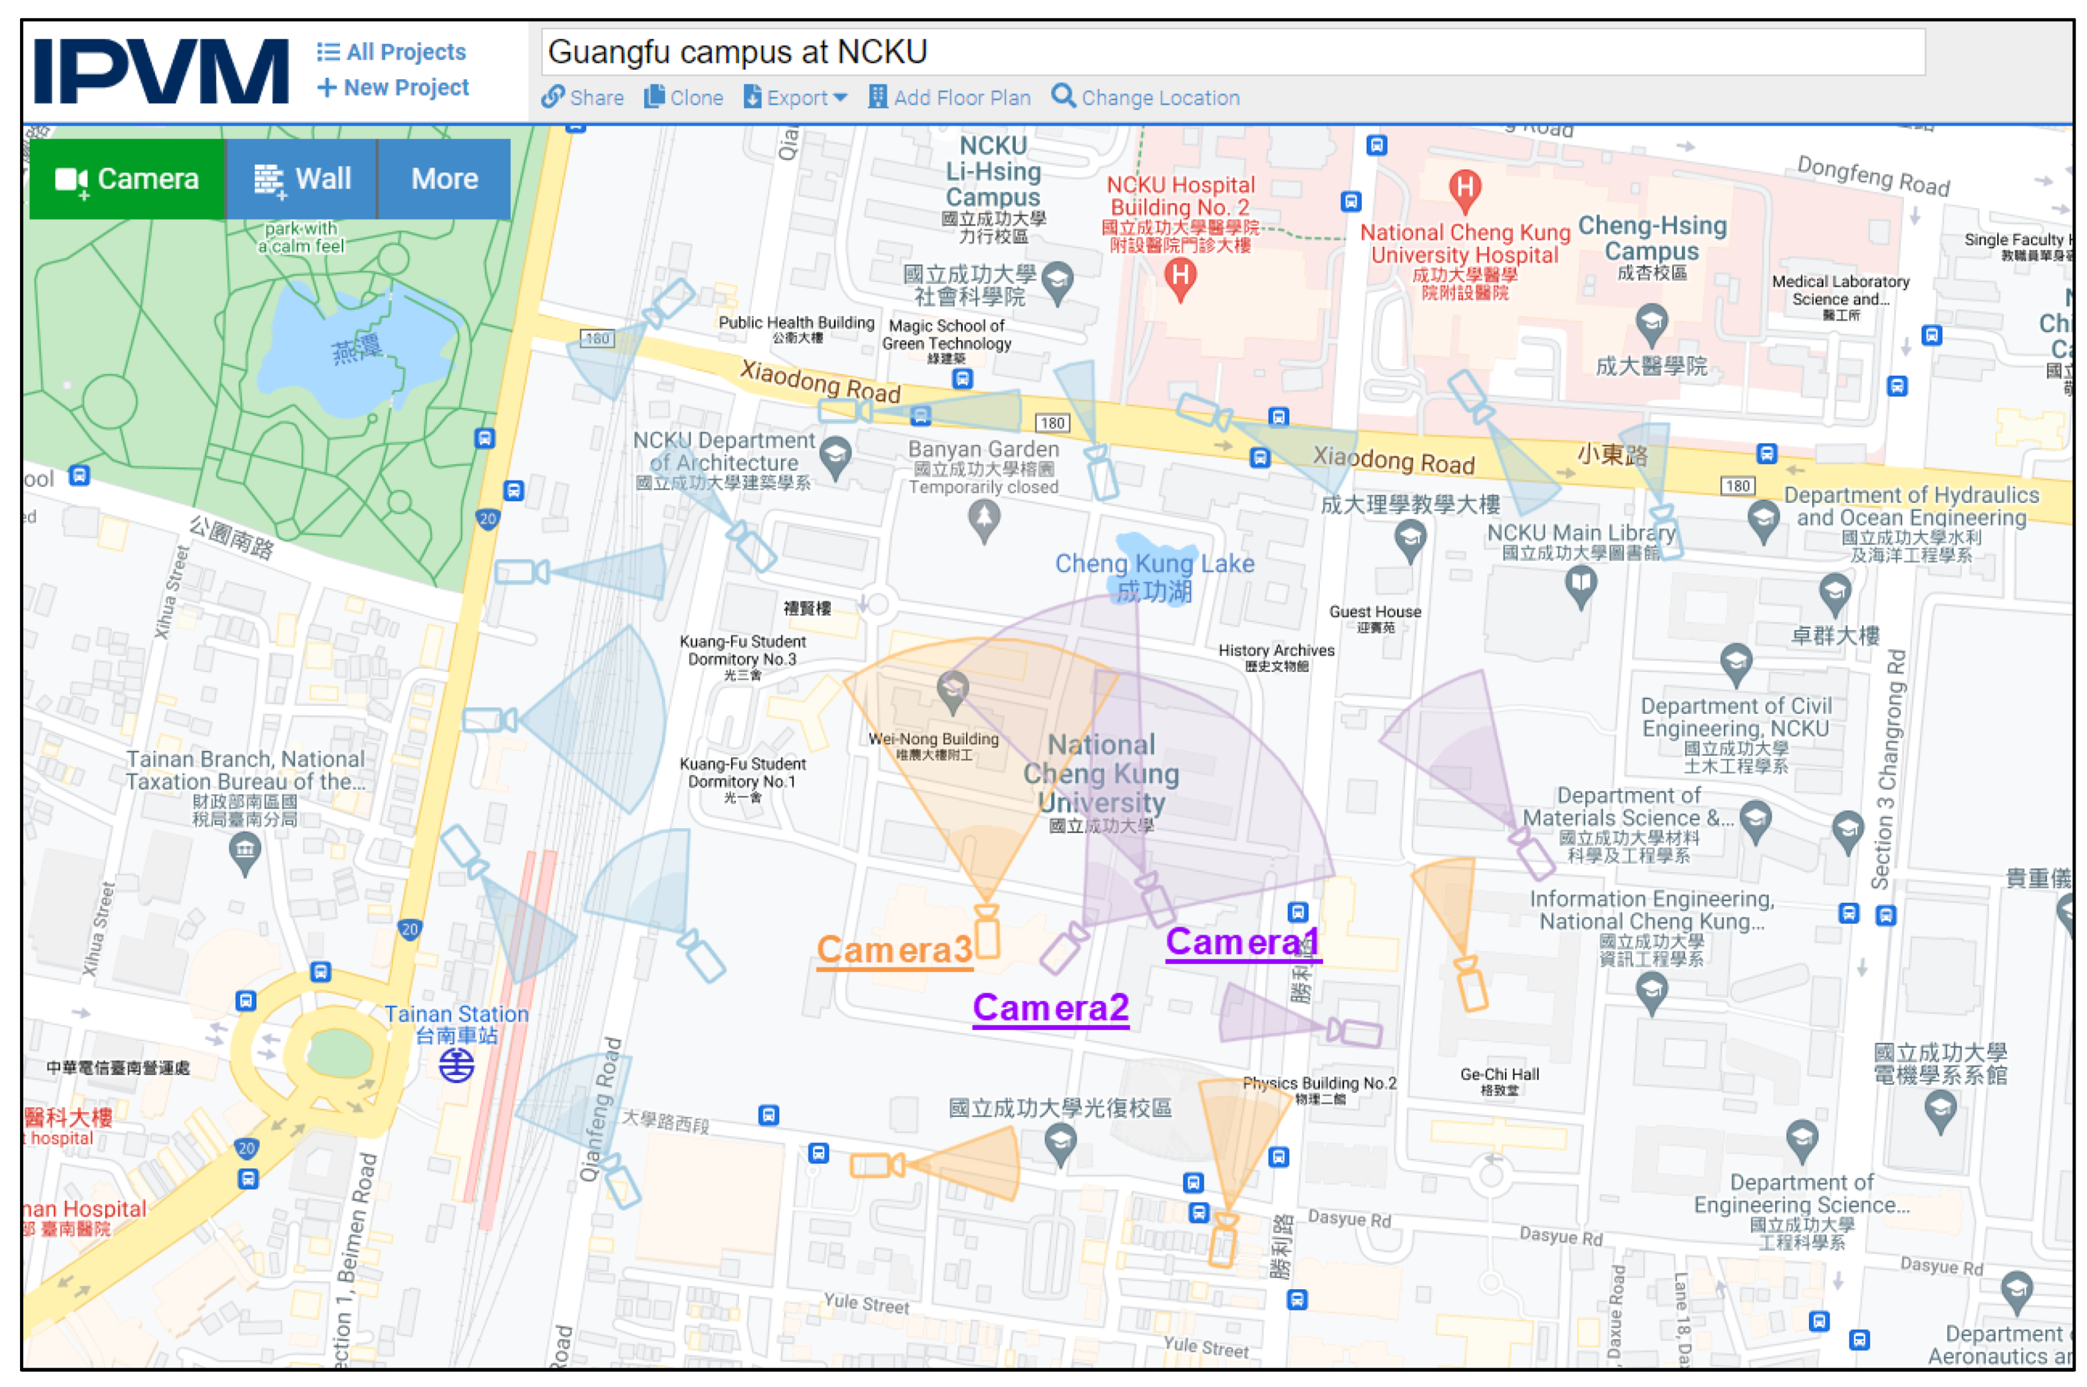Viewport: 2087px width, 1387px height.
Task: Click National Cheng Kung University Hospital marker
Action: 1464,188
